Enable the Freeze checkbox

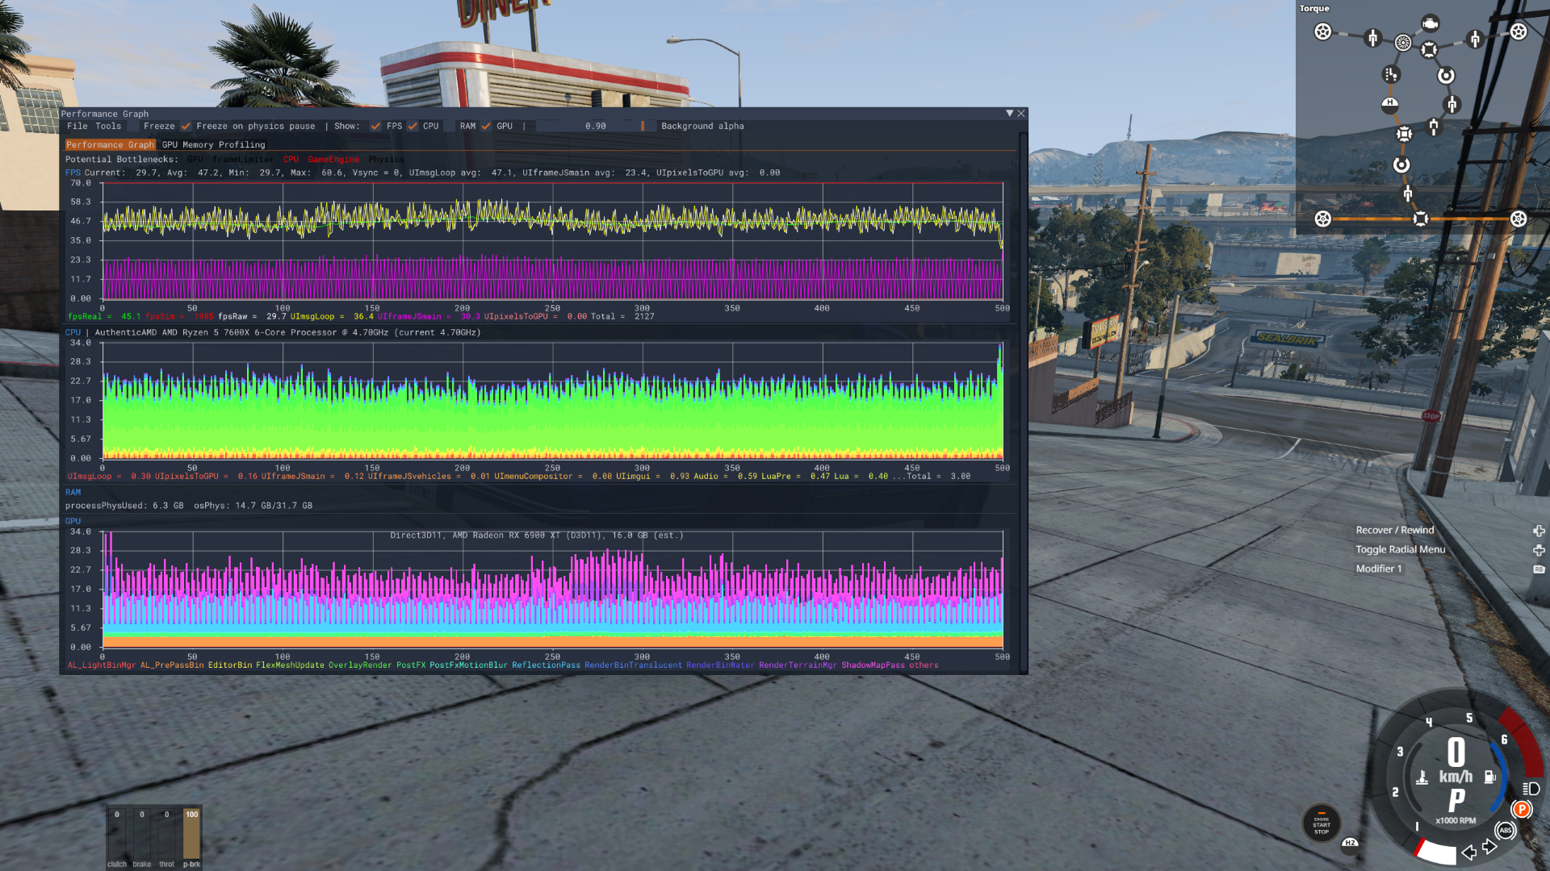point(135,127)
